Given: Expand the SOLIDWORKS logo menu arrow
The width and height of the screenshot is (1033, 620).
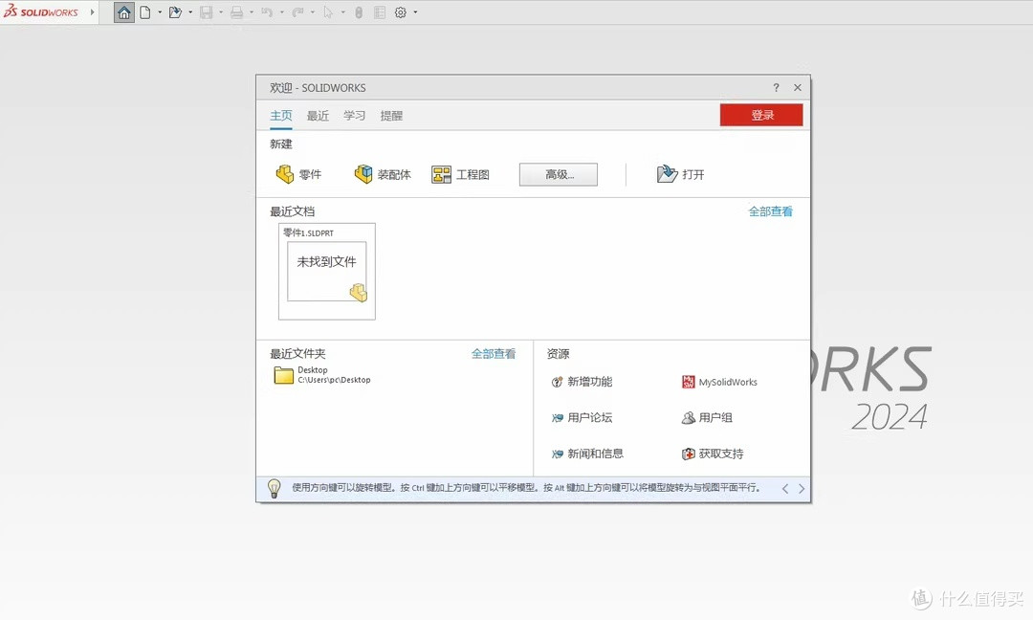Looking at the screenshot, I should coord(92,11).
